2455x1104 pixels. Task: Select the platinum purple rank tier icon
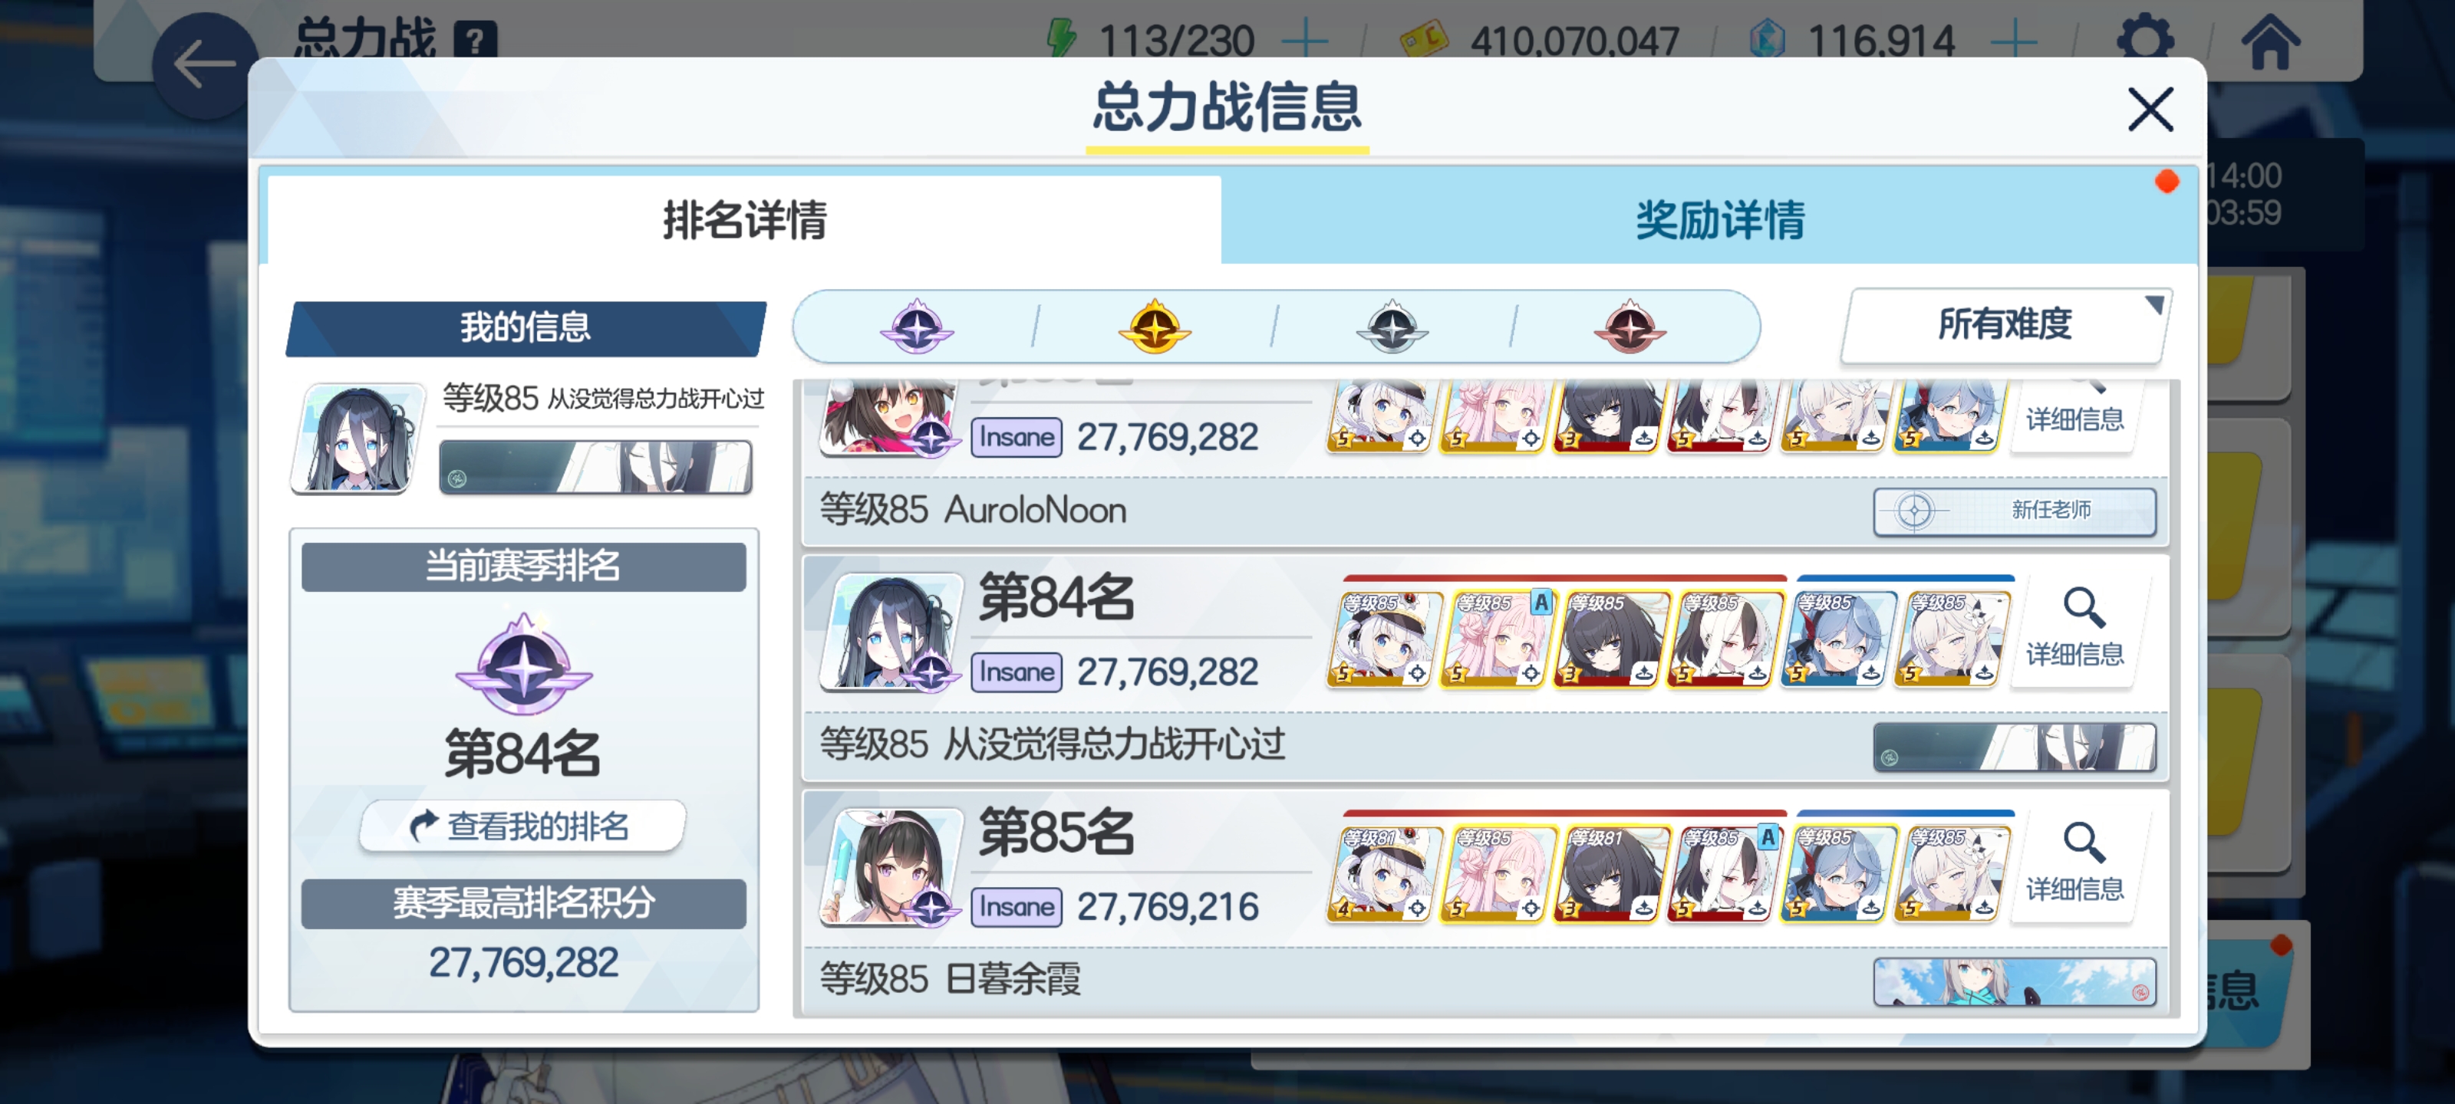click(917, 326)
